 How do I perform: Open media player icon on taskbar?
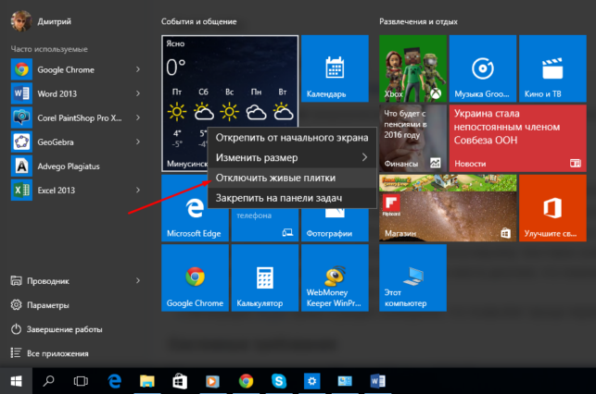tap(212, 381)
